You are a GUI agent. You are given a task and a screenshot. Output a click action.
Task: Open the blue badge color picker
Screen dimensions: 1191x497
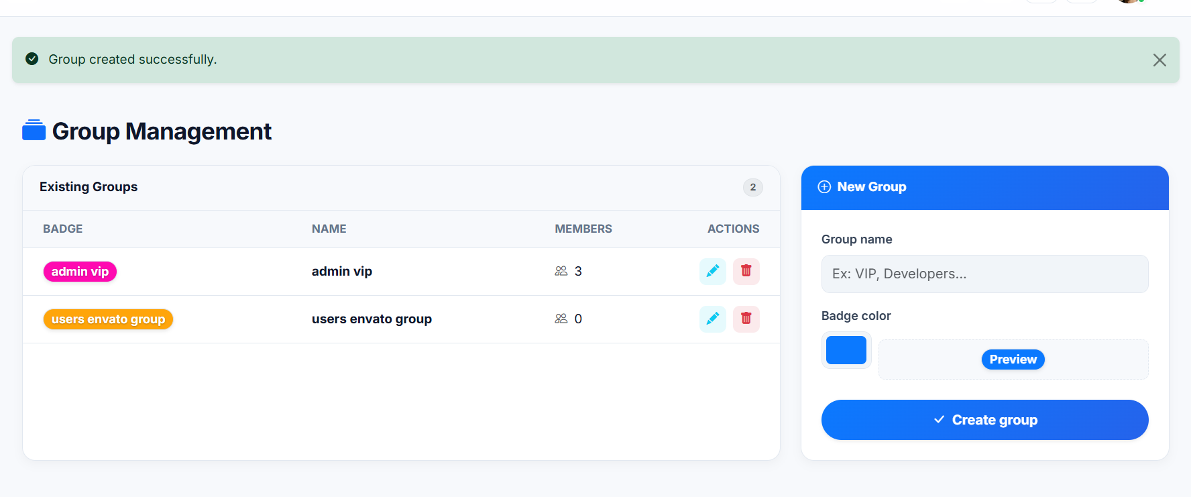(846, 350)
